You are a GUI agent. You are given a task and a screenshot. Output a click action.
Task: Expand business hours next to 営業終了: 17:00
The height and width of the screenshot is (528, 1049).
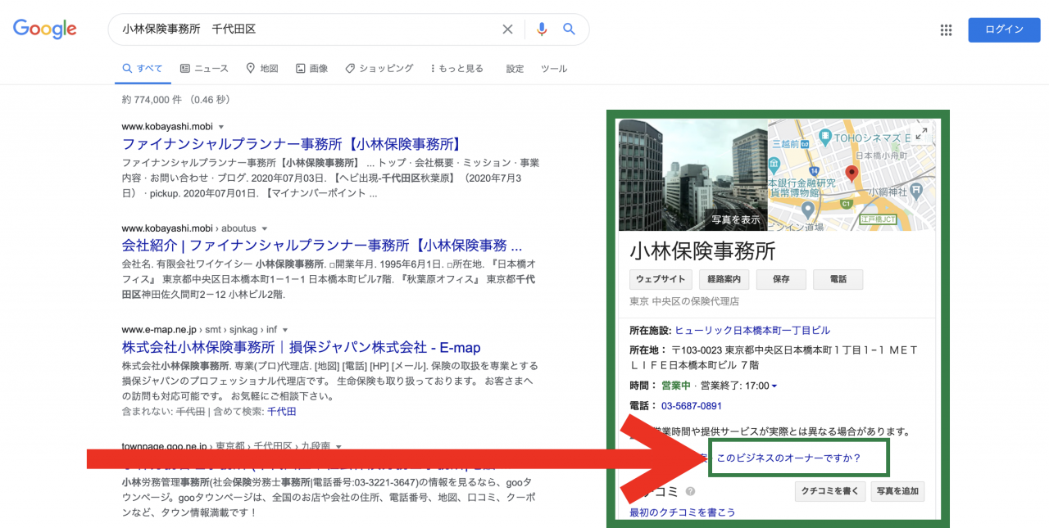pyautogui.click(x=774, y=386)
